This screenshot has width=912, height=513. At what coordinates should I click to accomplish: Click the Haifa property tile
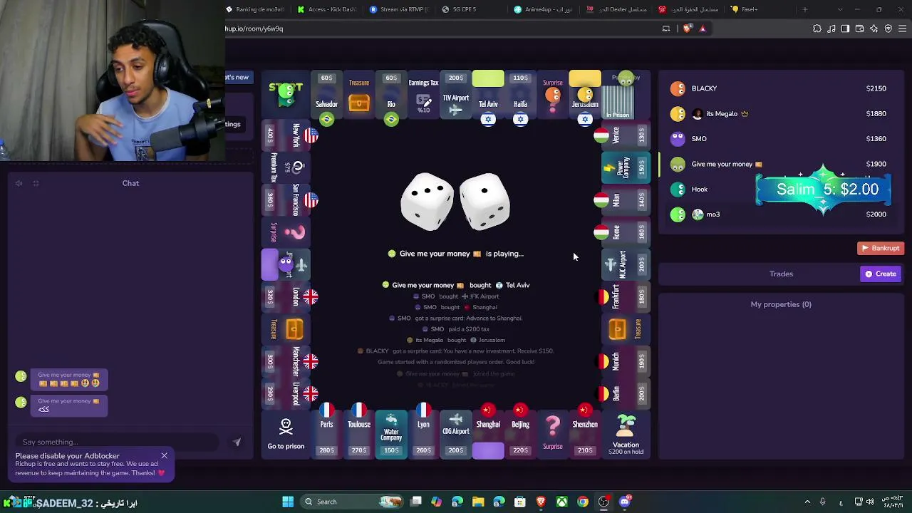(x=521, y=95)
